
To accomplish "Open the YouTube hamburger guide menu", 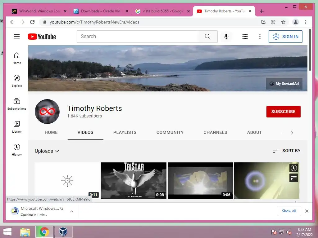I will [x=17, y=37].
